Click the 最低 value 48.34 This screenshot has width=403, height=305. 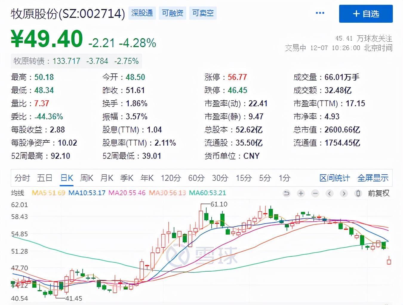[x=44, y=90]
